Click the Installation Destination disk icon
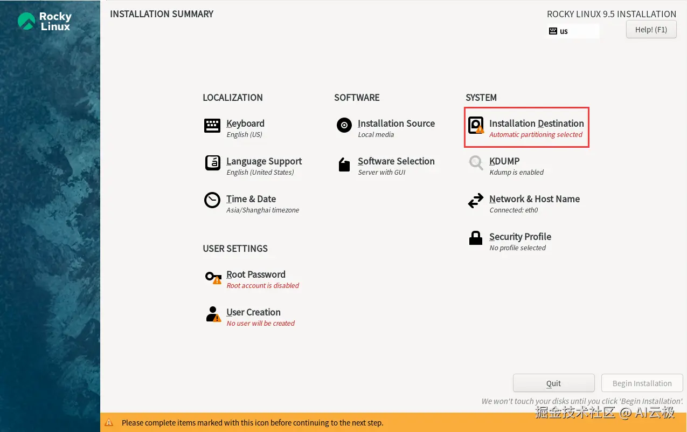This screenshot has height=432, width=687. click(476, 126)
